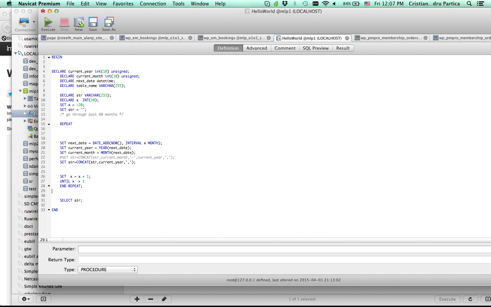
Task: Open the Type PROCEDURE dropdown
Action: 108,269
